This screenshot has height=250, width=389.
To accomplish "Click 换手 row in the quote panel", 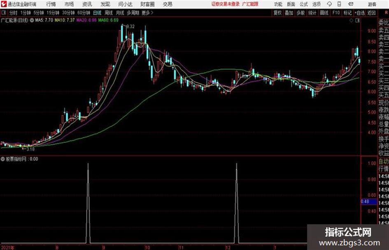I will click(x=384, y=139).
